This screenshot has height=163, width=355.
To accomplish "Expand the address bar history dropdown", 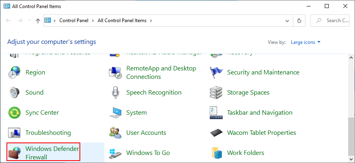I will pos(287,21).
